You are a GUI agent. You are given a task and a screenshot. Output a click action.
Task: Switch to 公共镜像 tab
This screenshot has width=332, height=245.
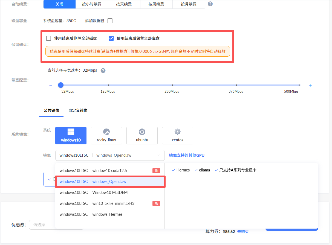pyautogui.click(x=51, y=110)
